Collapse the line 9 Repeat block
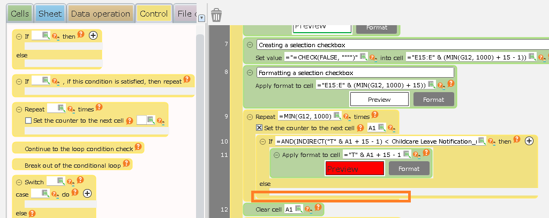 pos(250,117)
